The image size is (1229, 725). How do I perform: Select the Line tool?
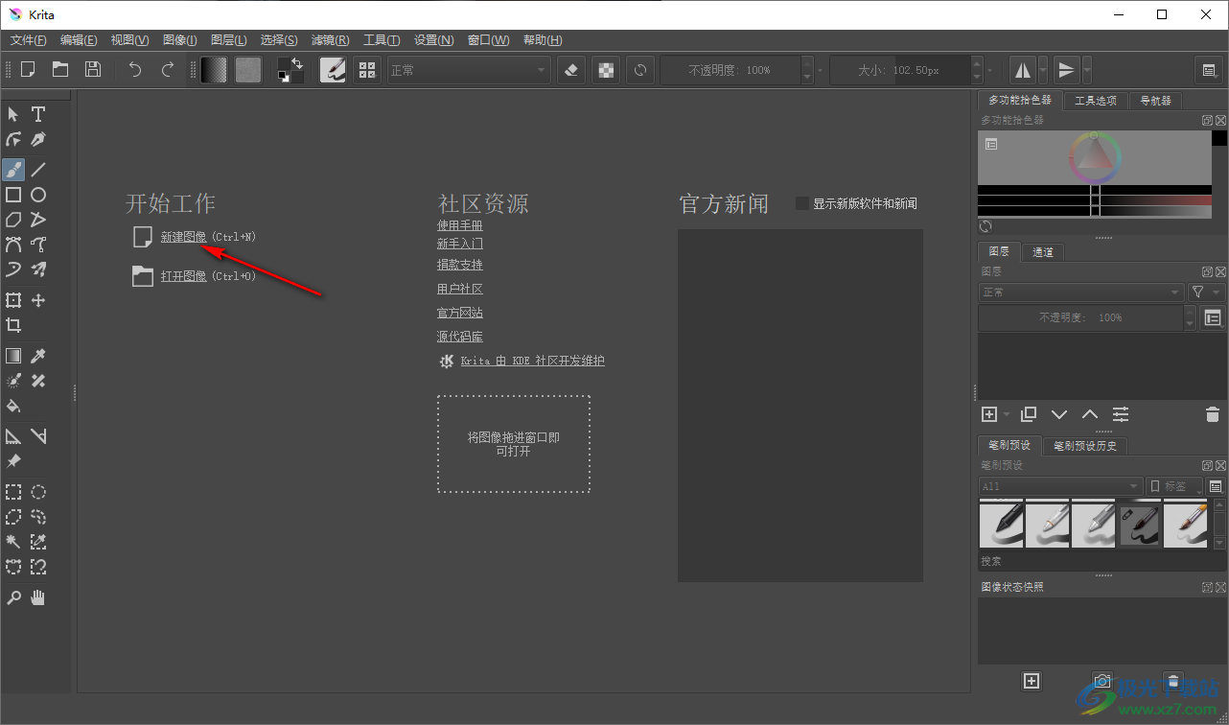pyautogui.click(x=38, y=170)
